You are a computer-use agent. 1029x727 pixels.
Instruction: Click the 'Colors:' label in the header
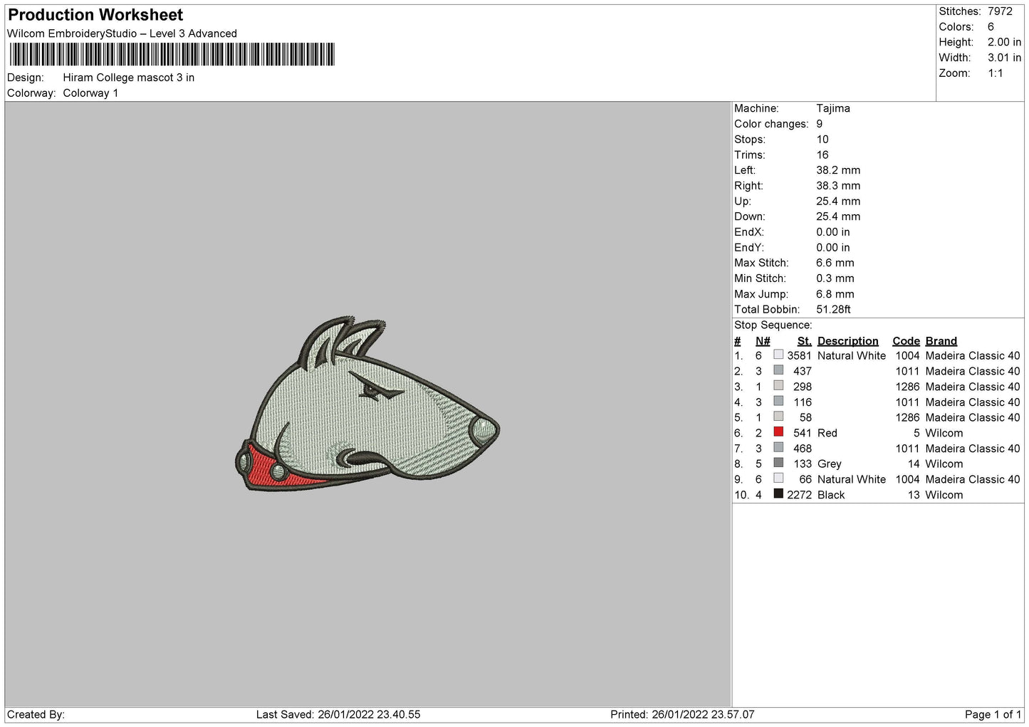pyautogui.click(x=956, y=27)
